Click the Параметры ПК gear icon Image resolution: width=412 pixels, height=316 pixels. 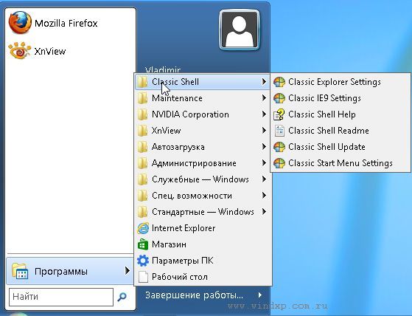(143, 261)
